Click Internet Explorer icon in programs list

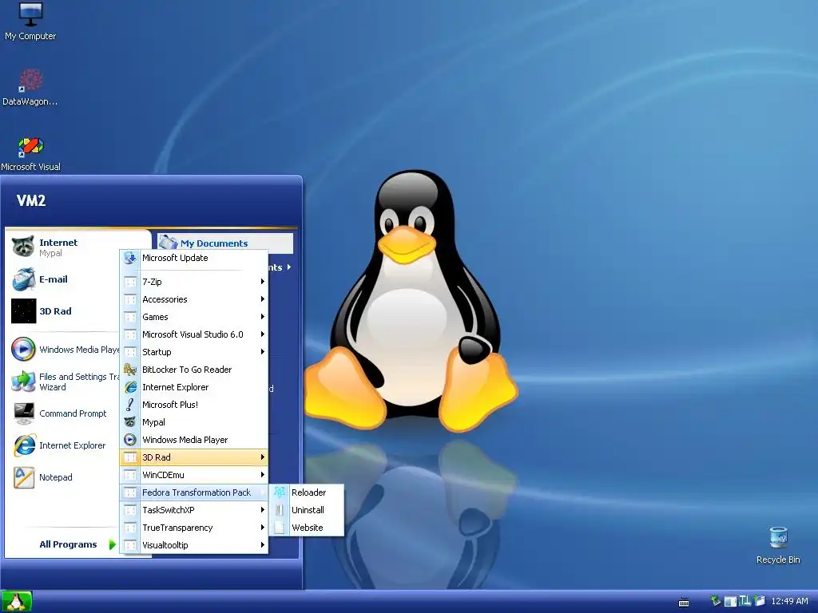tap(130, 387)
